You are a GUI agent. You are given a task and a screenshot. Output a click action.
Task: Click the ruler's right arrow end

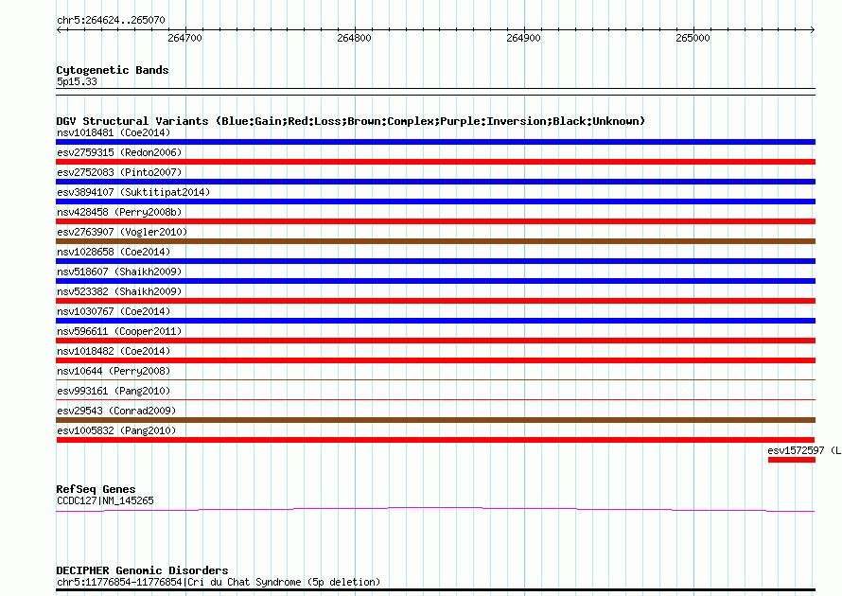click(813, 30)
